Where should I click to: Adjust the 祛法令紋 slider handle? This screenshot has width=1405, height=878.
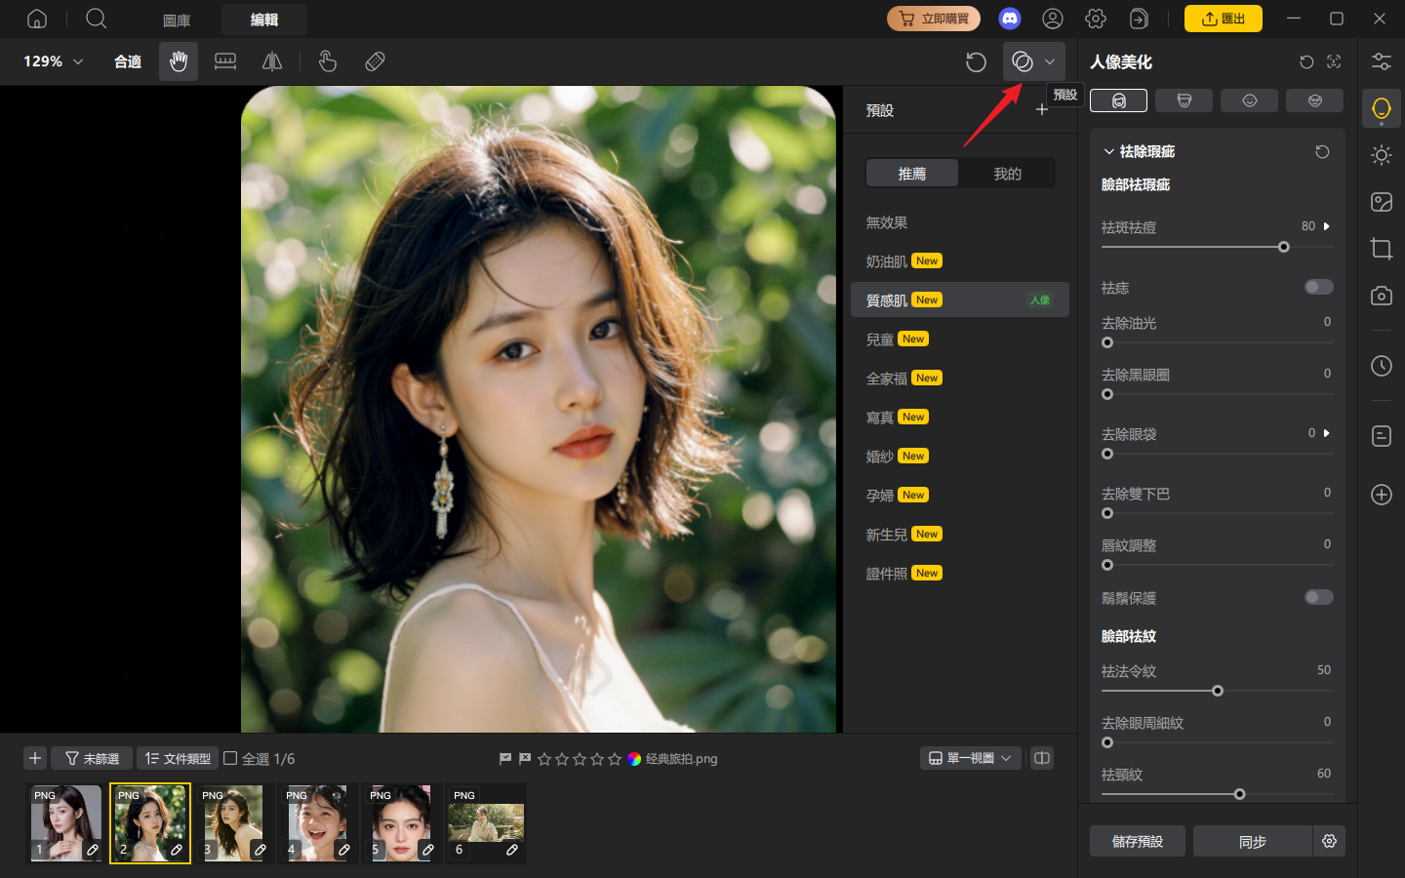[1218, 691]
